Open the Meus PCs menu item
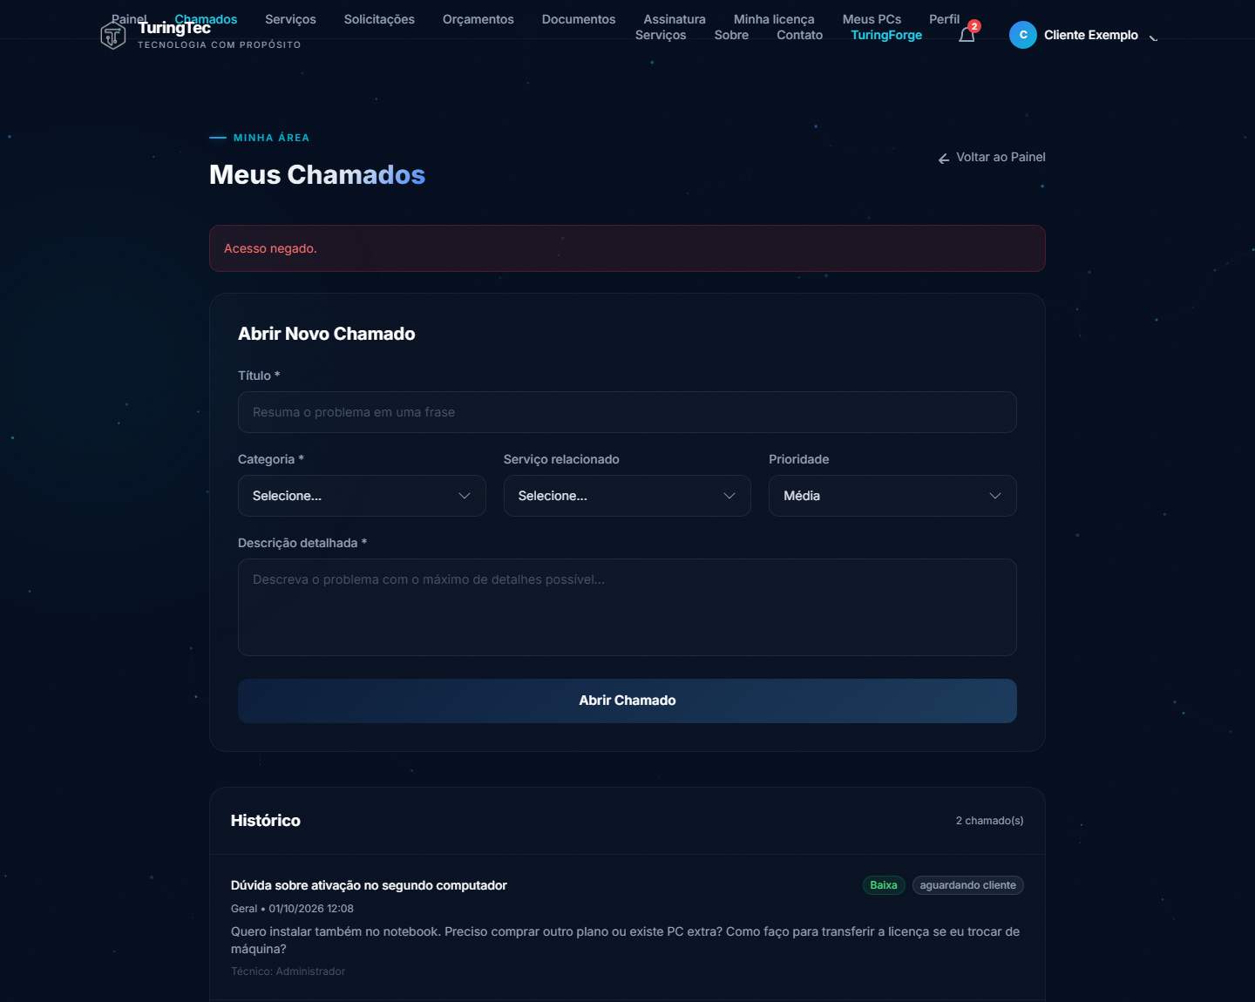 (x=872, y=19)
